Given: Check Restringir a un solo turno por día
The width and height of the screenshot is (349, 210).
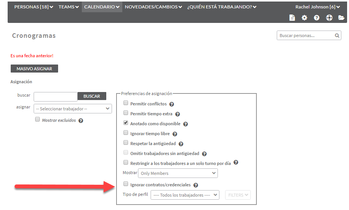Looking at the screenshot, I should point(126,162).
